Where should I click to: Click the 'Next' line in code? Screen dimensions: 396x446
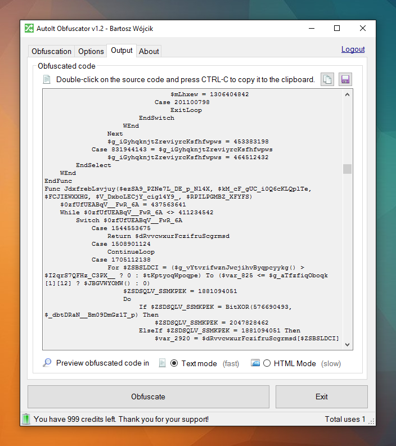(x=115, y=134)
